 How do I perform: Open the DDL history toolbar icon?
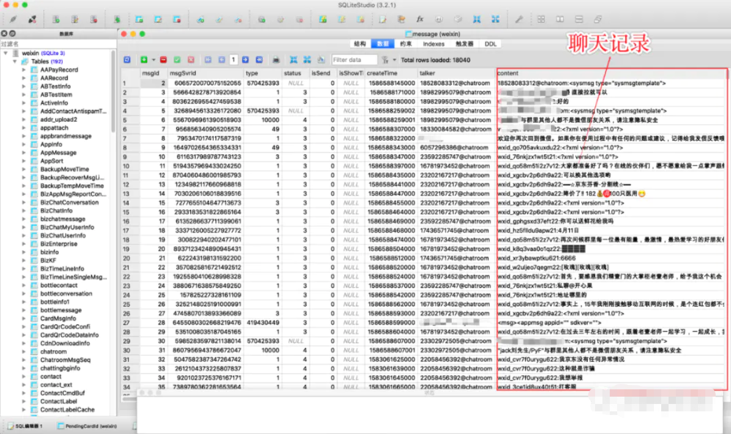(401, 19)
